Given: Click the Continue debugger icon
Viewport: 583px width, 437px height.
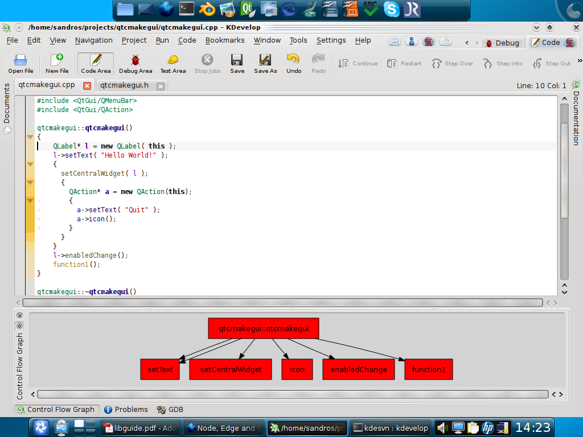Looking at the screenshot, I should click(x=358, y=64).
